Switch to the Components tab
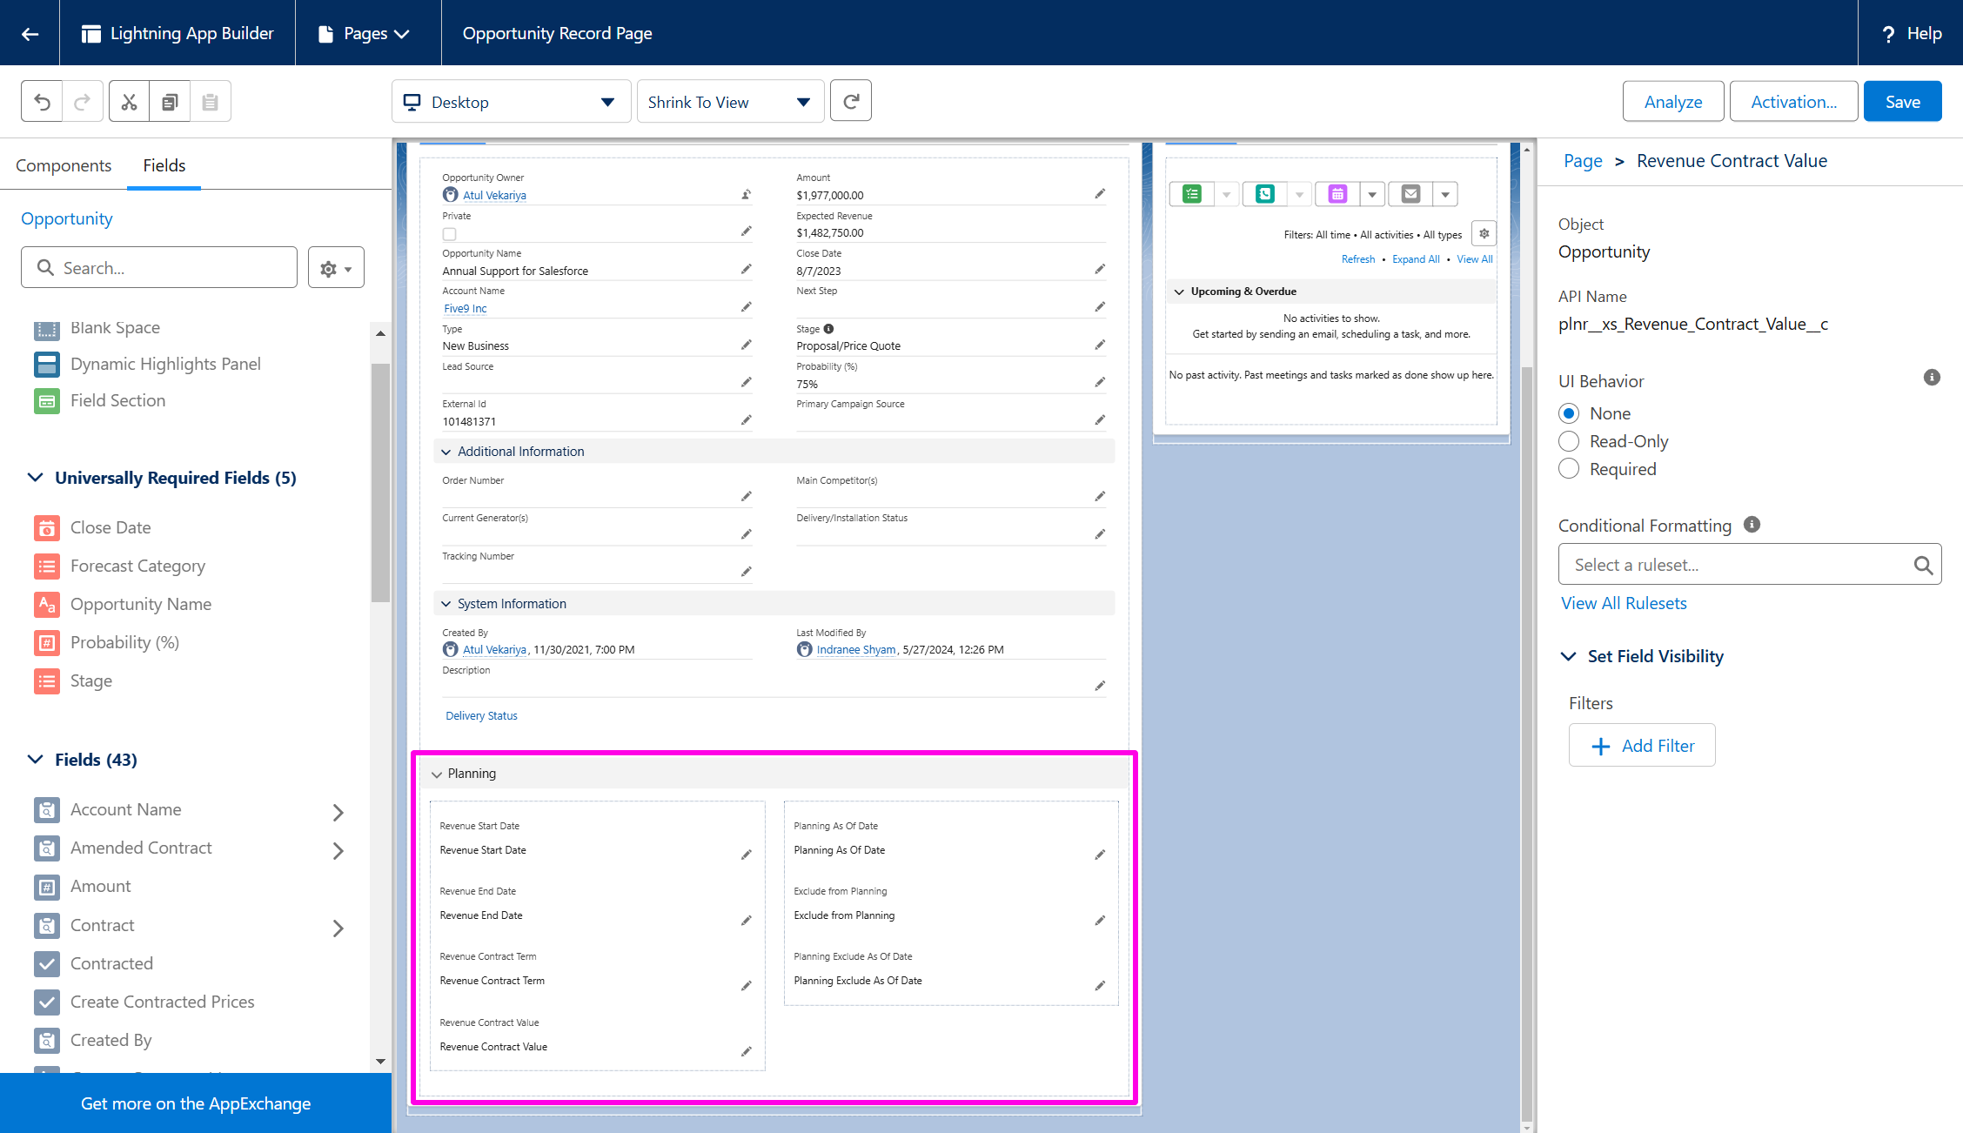Image resolution: width=1963 pixels, height=1133 pixels. coord(64,165)
